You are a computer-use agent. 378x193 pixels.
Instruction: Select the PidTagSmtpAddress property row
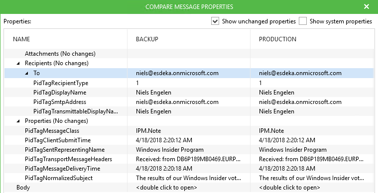(189, 102)
